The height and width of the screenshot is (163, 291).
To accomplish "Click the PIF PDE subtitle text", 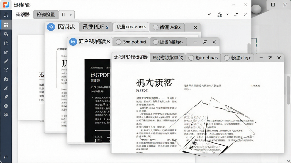I will [x=142, y=91].
